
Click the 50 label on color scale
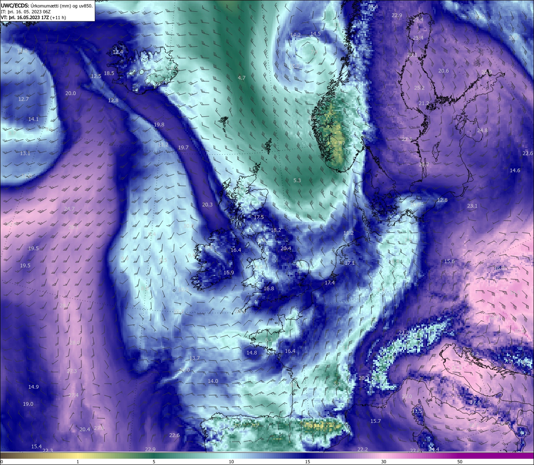[x=459, y=462]
